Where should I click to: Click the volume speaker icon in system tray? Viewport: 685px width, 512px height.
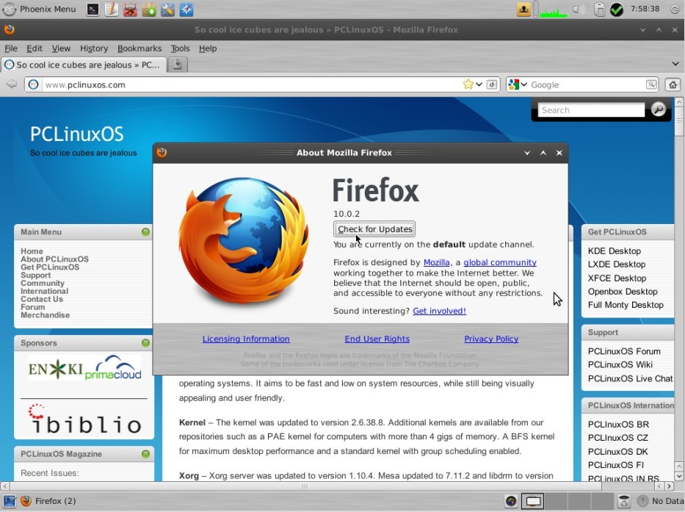(x=579, y=10)
